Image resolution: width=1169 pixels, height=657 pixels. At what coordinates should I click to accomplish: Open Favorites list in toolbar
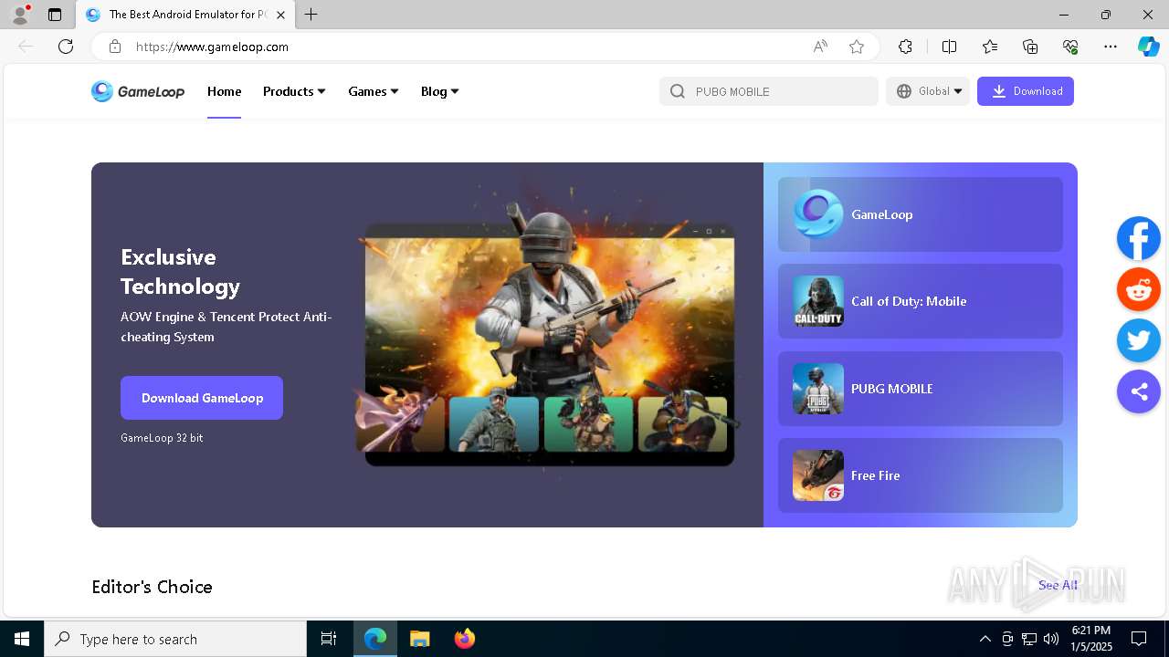click(x=990, y=47)
